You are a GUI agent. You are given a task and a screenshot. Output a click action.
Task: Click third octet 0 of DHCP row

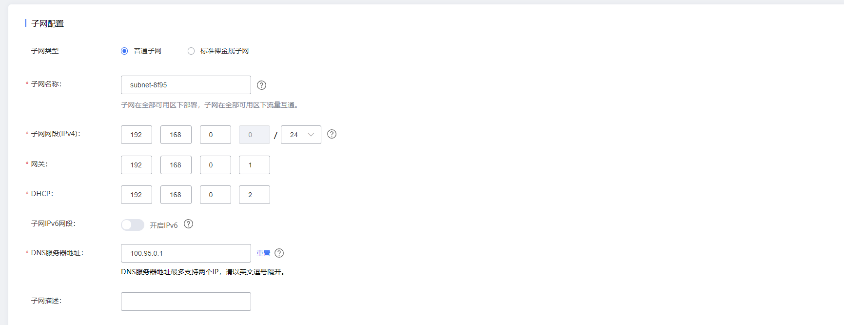click(x=216, y=195)
